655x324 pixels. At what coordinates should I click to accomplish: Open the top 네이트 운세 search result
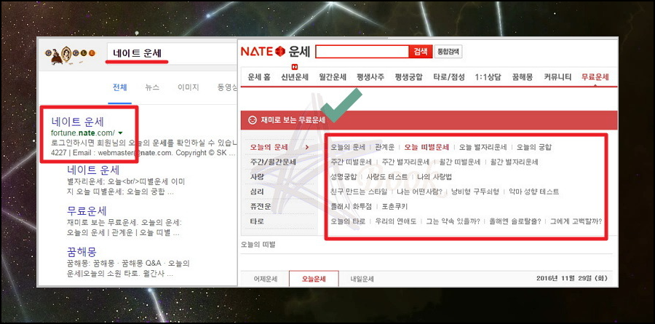(78, 122)
